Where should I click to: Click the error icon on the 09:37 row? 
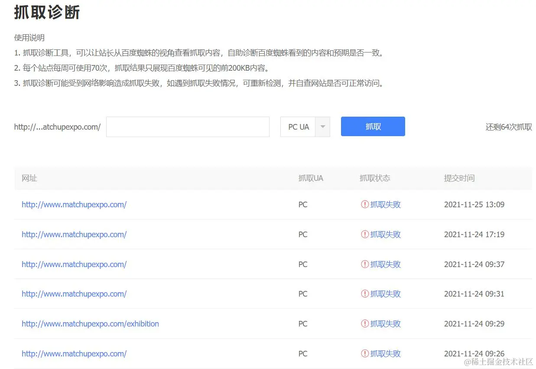(x=364, y=264)
